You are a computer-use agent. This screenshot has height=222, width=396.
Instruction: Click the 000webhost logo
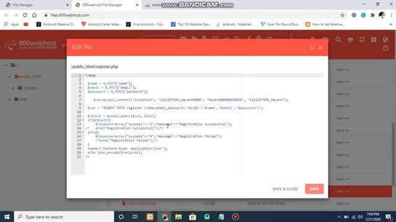click(31, 44)
